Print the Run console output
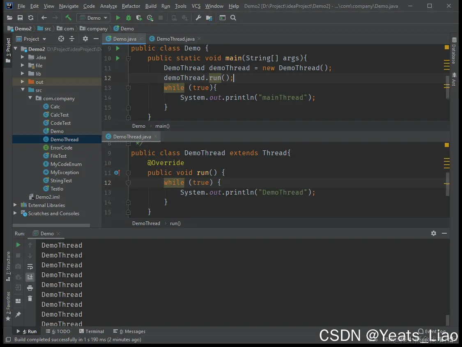Image resolution: width=462 pixels, height=347 pixels. coord(30,288)
